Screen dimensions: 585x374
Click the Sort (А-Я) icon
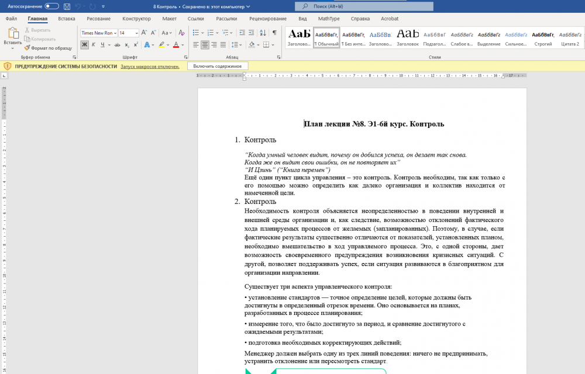263,33
